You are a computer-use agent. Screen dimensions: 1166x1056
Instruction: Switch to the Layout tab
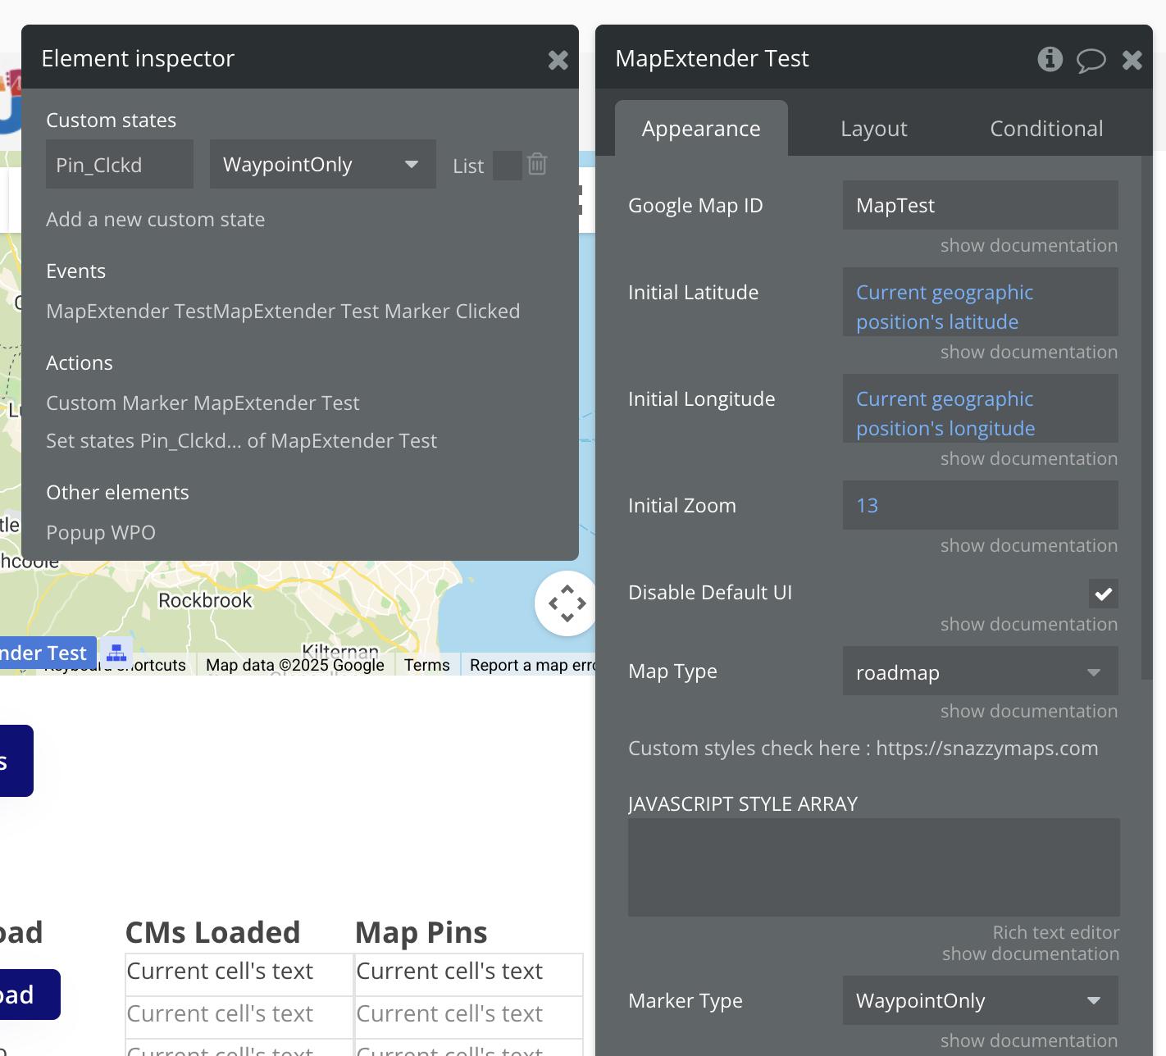874,129
